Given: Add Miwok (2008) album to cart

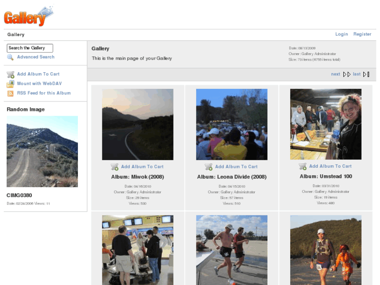Looking at the screenshot, I should click(x=142, y=167).
